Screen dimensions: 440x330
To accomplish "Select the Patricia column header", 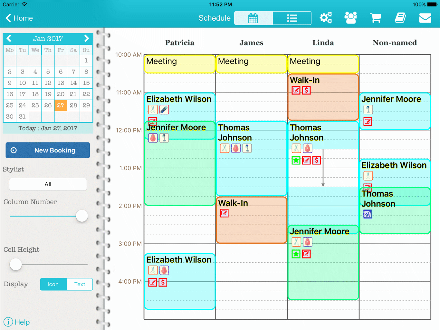I will [180, 43].
